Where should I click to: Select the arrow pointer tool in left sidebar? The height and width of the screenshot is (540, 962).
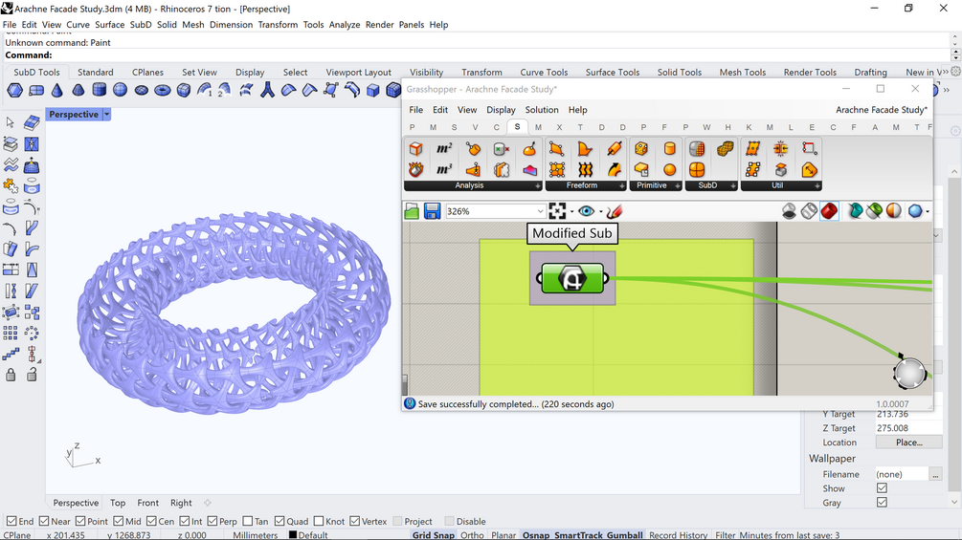(11, 122)
